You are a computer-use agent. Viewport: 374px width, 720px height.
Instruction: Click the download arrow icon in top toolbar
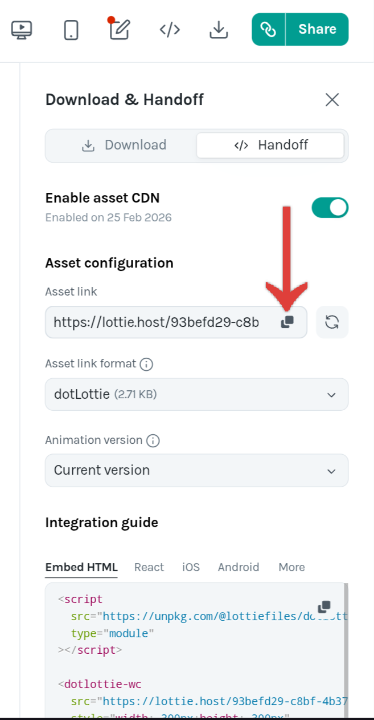click(x=219, y=30)
